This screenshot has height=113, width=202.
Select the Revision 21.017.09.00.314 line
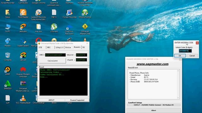click(x=144, y=79)
